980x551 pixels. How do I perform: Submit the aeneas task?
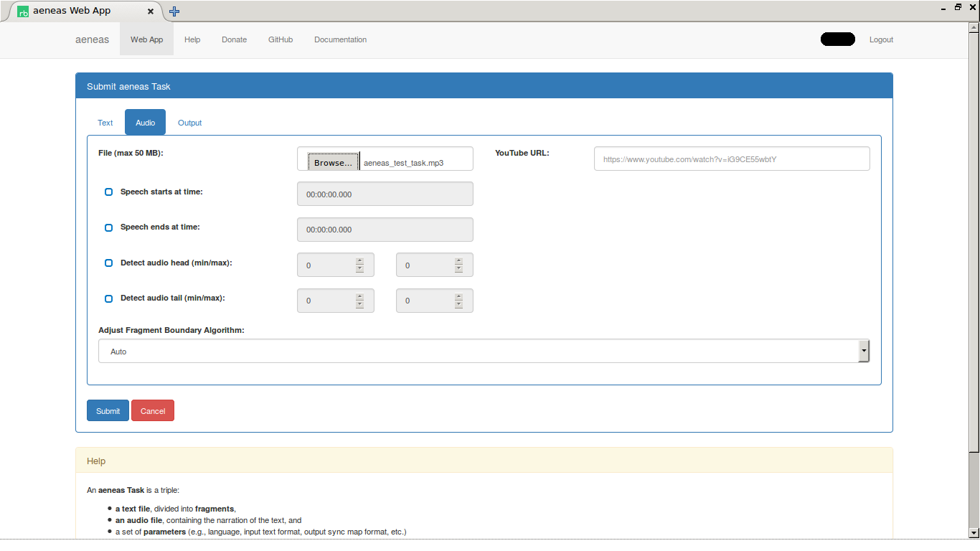tap(108, 410)
